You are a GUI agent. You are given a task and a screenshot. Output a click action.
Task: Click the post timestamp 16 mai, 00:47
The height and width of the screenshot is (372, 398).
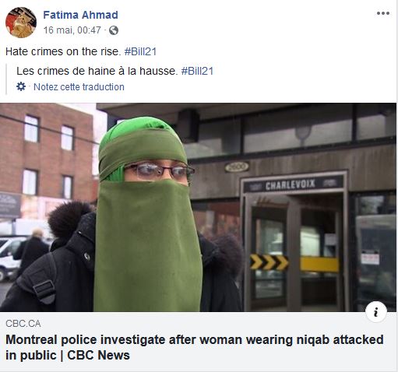(x=72, y=30)
